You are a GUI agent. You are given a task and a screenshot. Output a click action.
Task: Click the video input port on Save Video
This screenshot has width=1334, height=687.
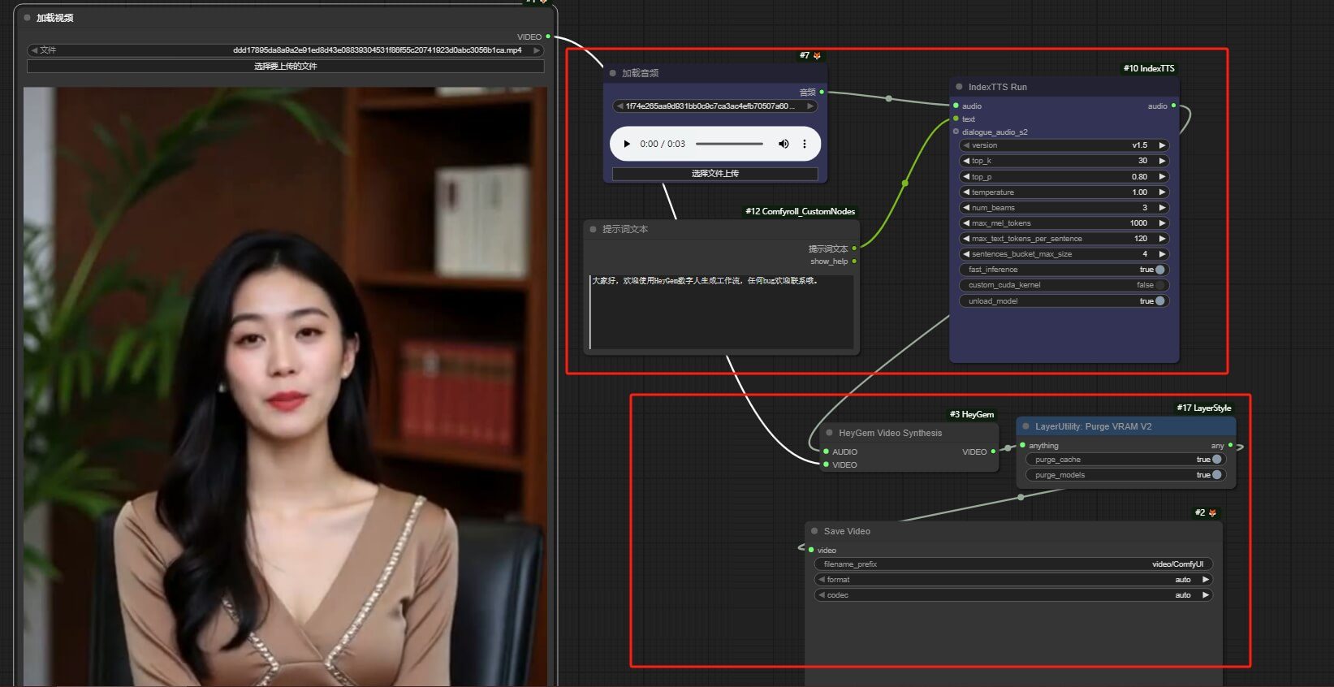click(811, 550)
